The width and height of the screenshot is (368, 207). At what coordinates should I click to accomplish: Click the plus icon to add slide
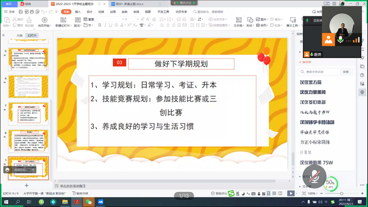tap(26, 185)
